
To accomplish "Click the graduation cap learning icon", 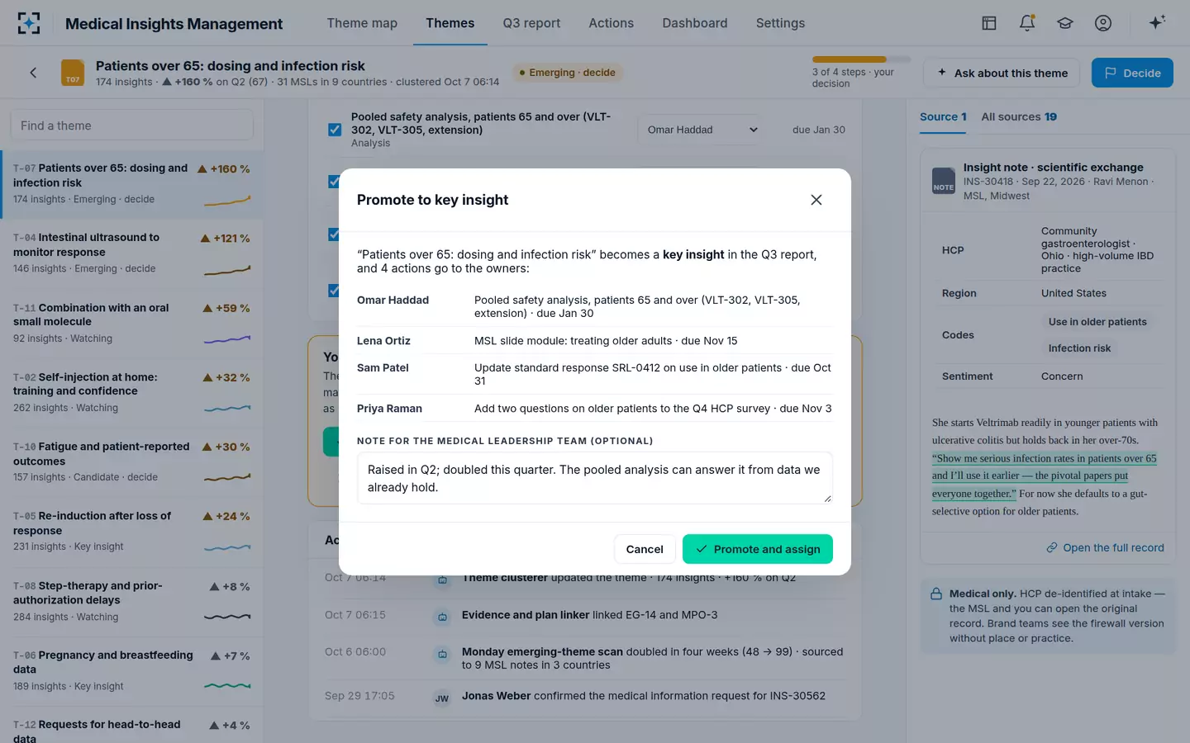I will 1065,23.
